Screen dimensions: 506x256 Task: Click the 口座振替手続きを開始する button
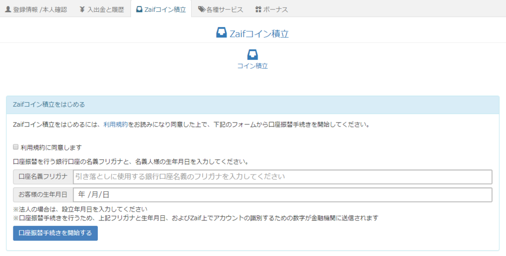coord(55,233)
